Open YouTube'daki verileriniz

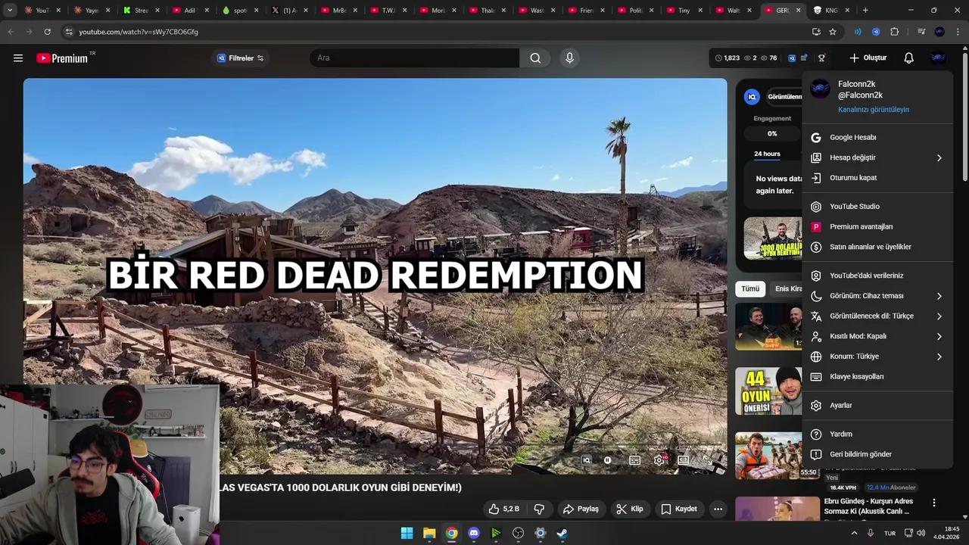point(877,276)
